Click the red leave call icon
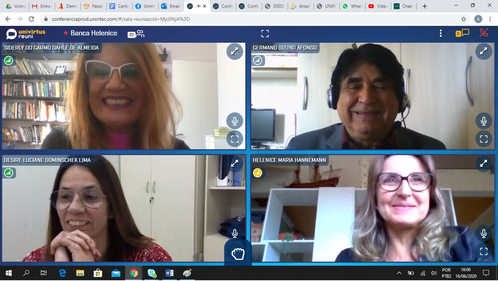The height and width of the screenshot is (281, 498). [484, 33]
